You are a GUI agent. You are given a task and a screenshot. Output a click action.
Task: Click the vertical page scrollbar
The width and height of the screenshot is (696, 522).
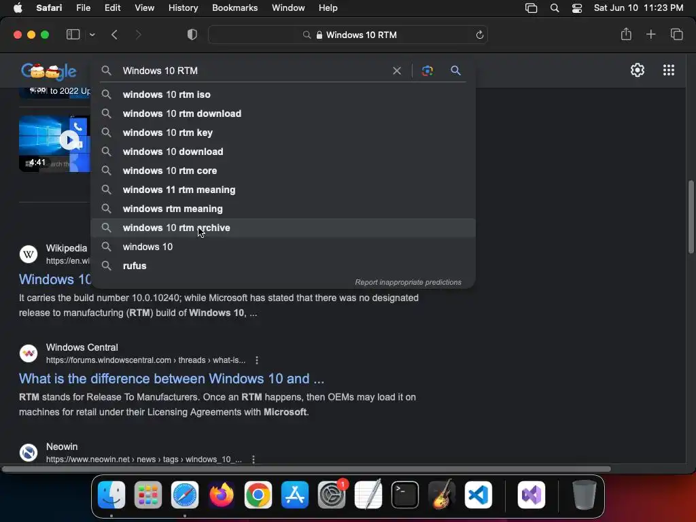[691, 217]
